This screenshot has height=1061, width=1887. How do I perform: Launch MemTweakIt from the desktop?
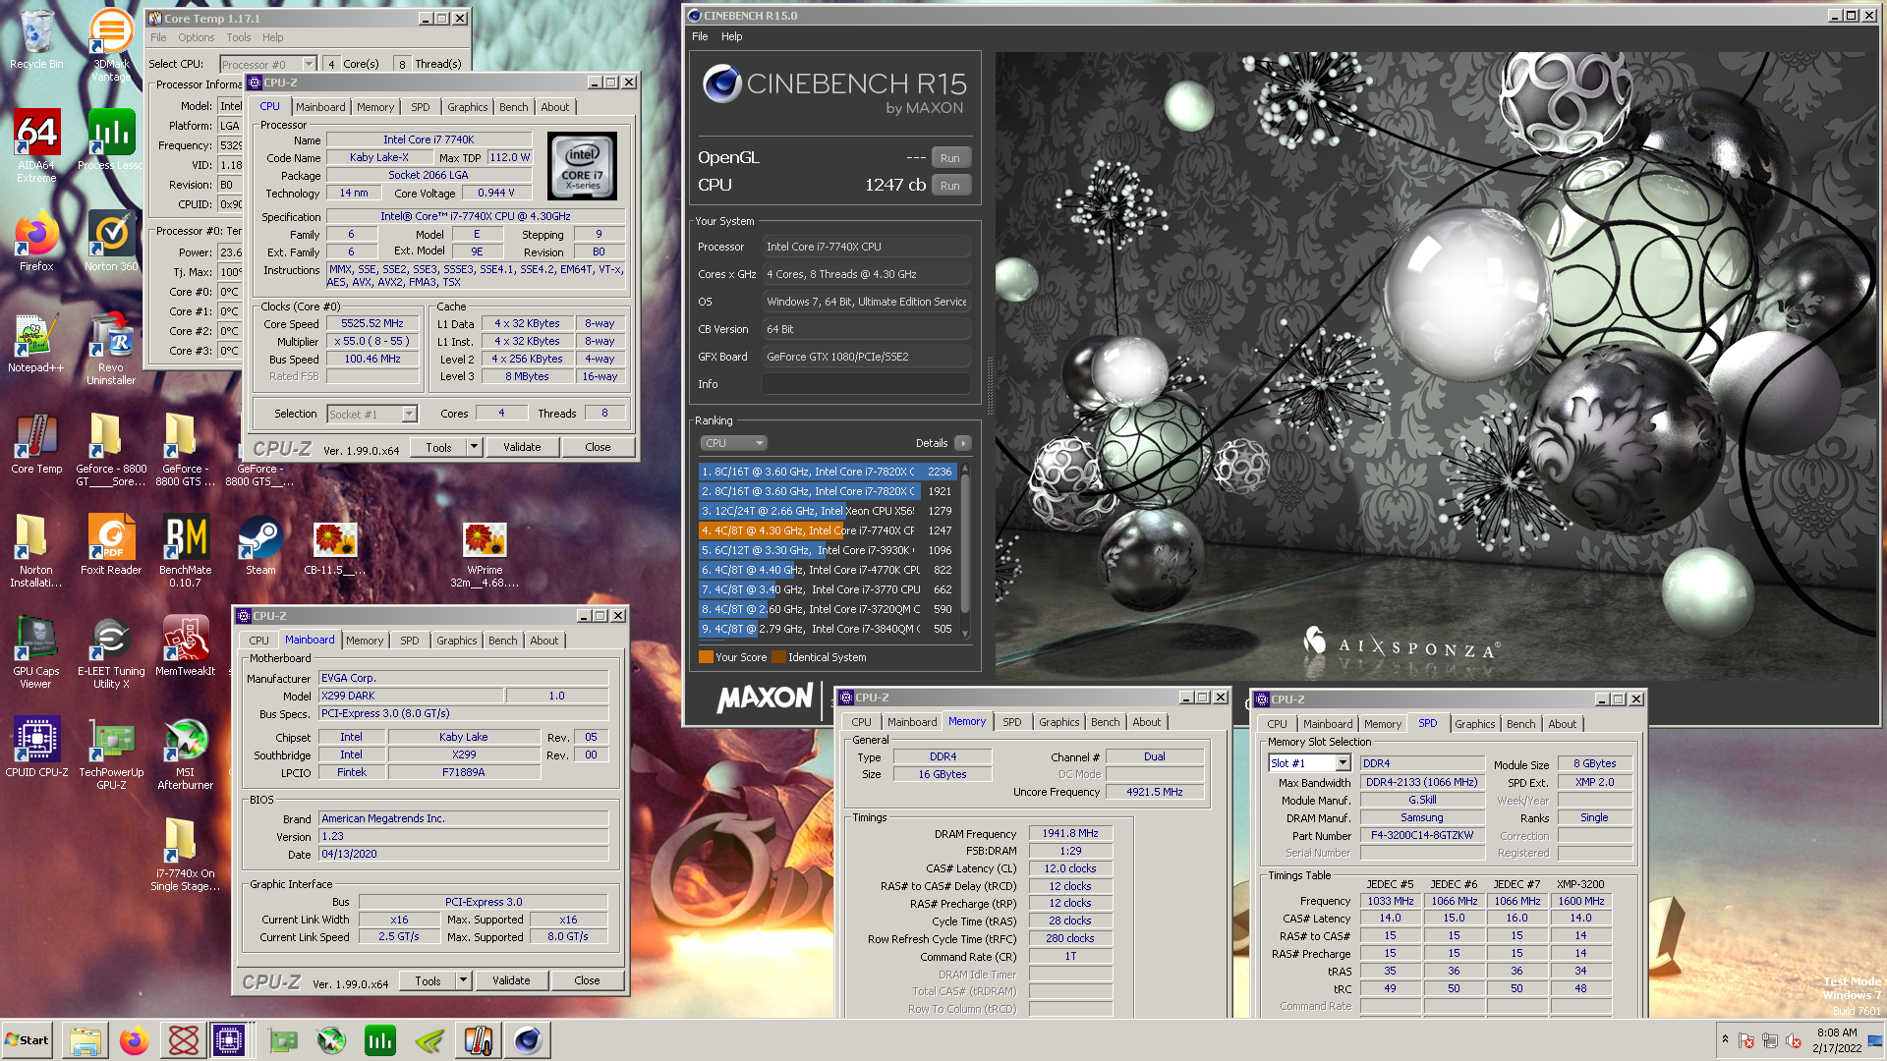(x=185, y=645)
